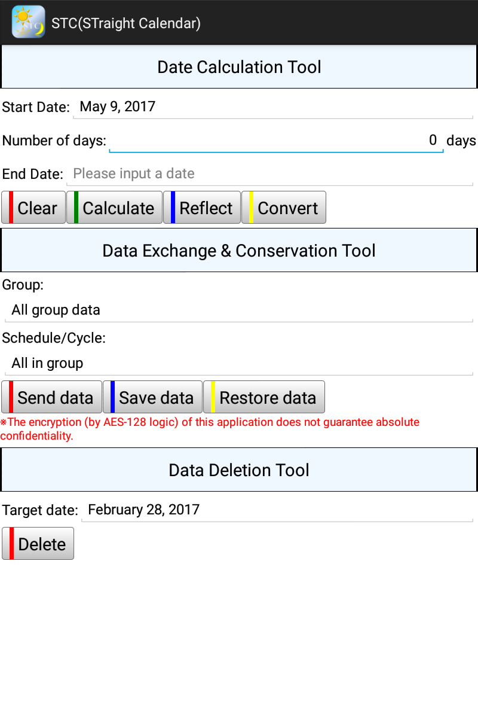Open the Start Date field showing May 9, 2017
The image size is (478, 701).
[274, 107]
